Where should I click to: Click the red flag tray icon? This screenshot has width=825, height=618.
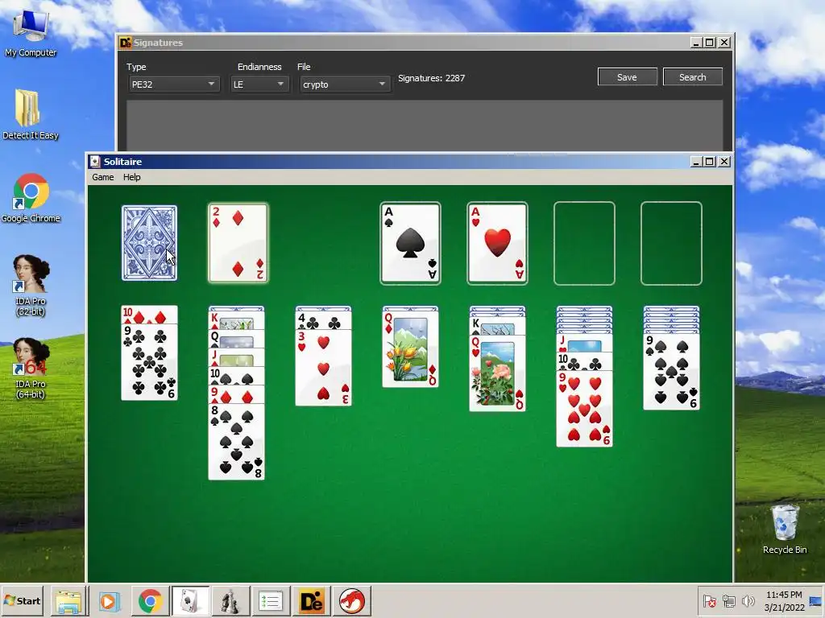tap(710, 600)
